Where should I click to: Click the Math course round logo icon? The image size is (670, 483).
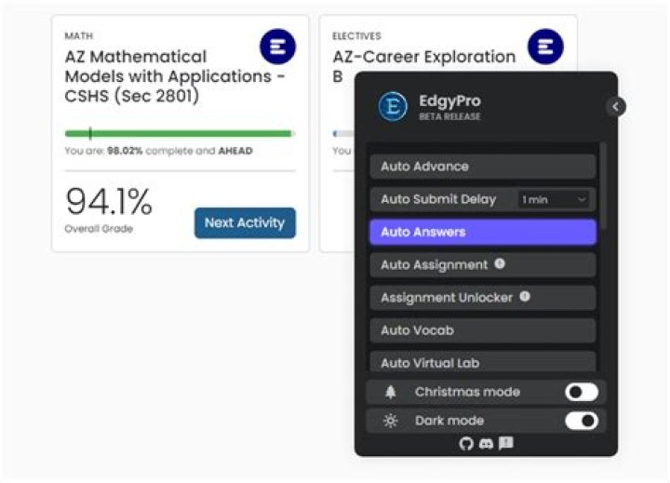278,47
